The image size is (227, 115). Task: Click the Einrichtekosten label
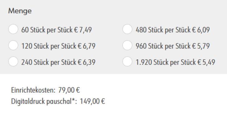pos(33,90)
